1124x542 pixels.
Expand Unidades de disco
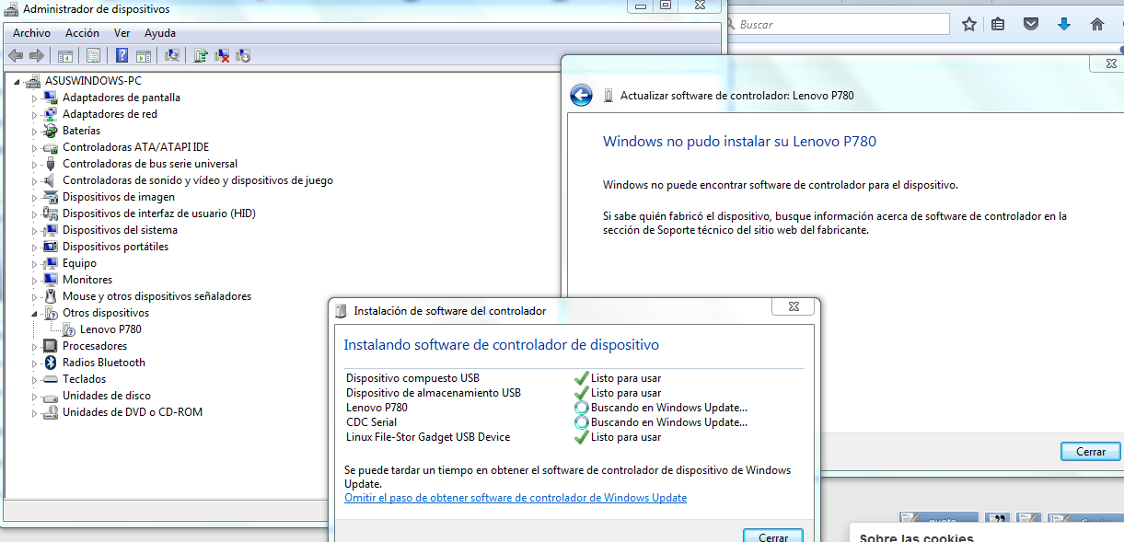coord(36,396)
